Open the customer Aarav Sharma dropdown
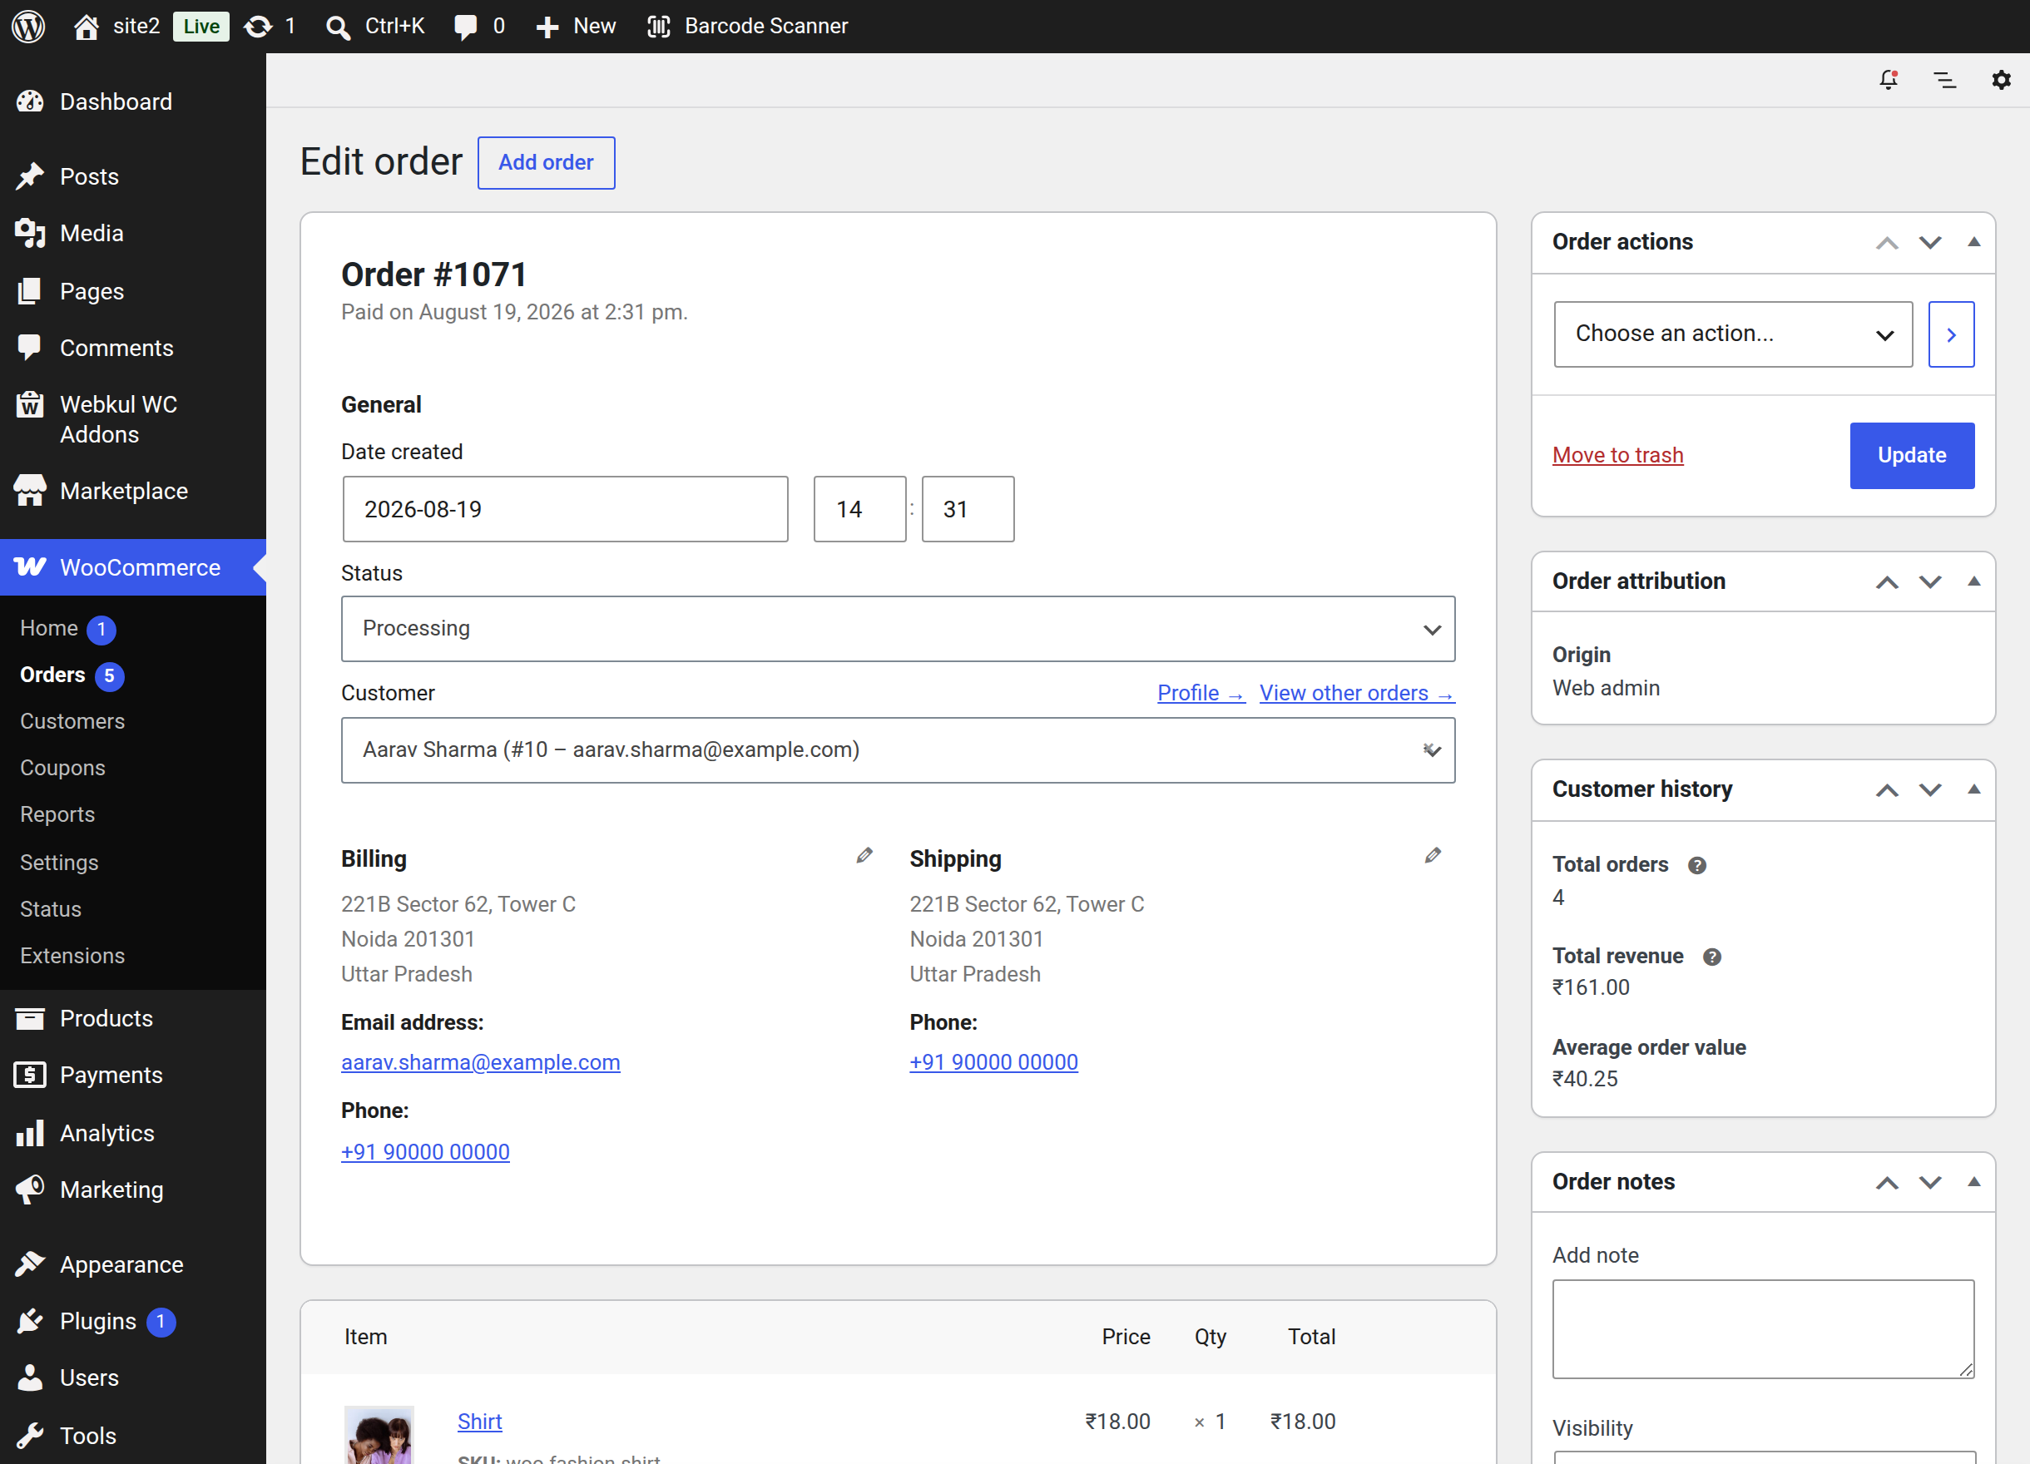This screenshot has height=1464, width=2030. click(898, 750)
